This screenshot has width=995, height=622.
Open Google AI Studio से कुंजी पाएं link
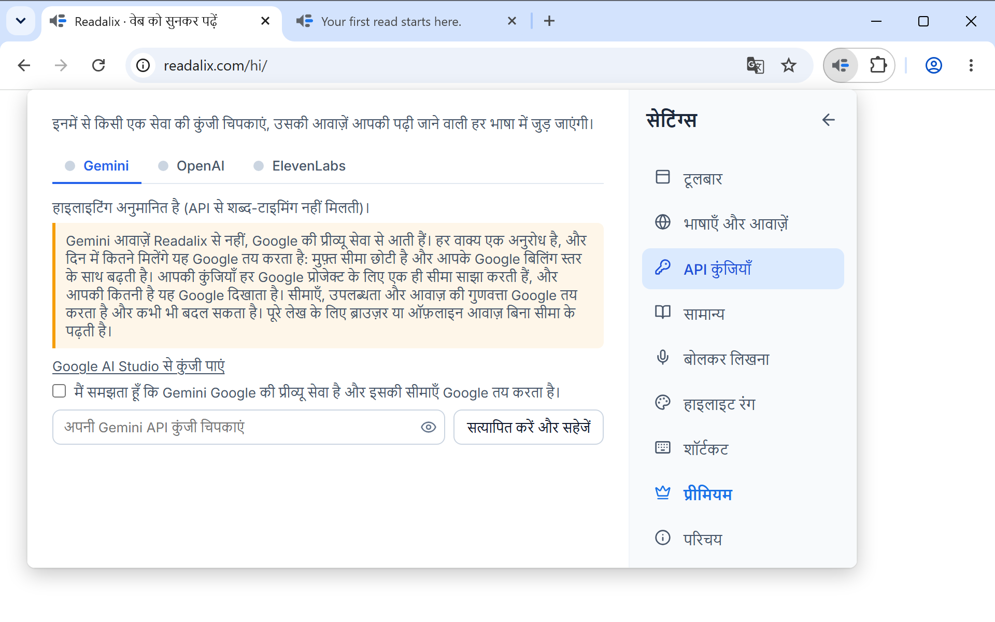pos(139,366)
